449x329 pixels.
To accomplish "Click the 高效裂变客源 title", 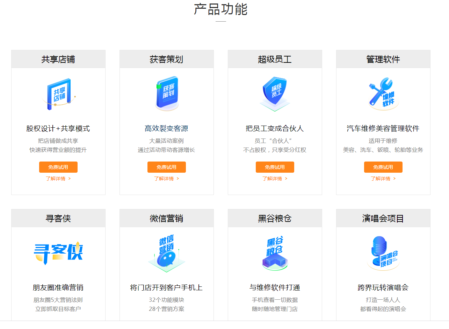I will click(167, 128).
